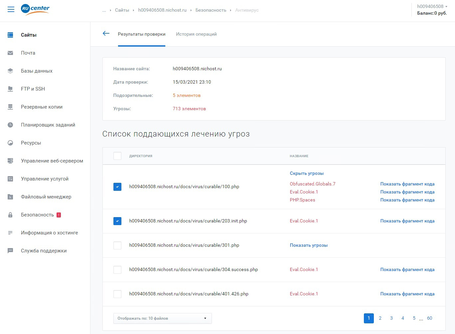Open Почта in sidebar menu
This screenshot has width=455, height=334.
(x=28, y=53)
